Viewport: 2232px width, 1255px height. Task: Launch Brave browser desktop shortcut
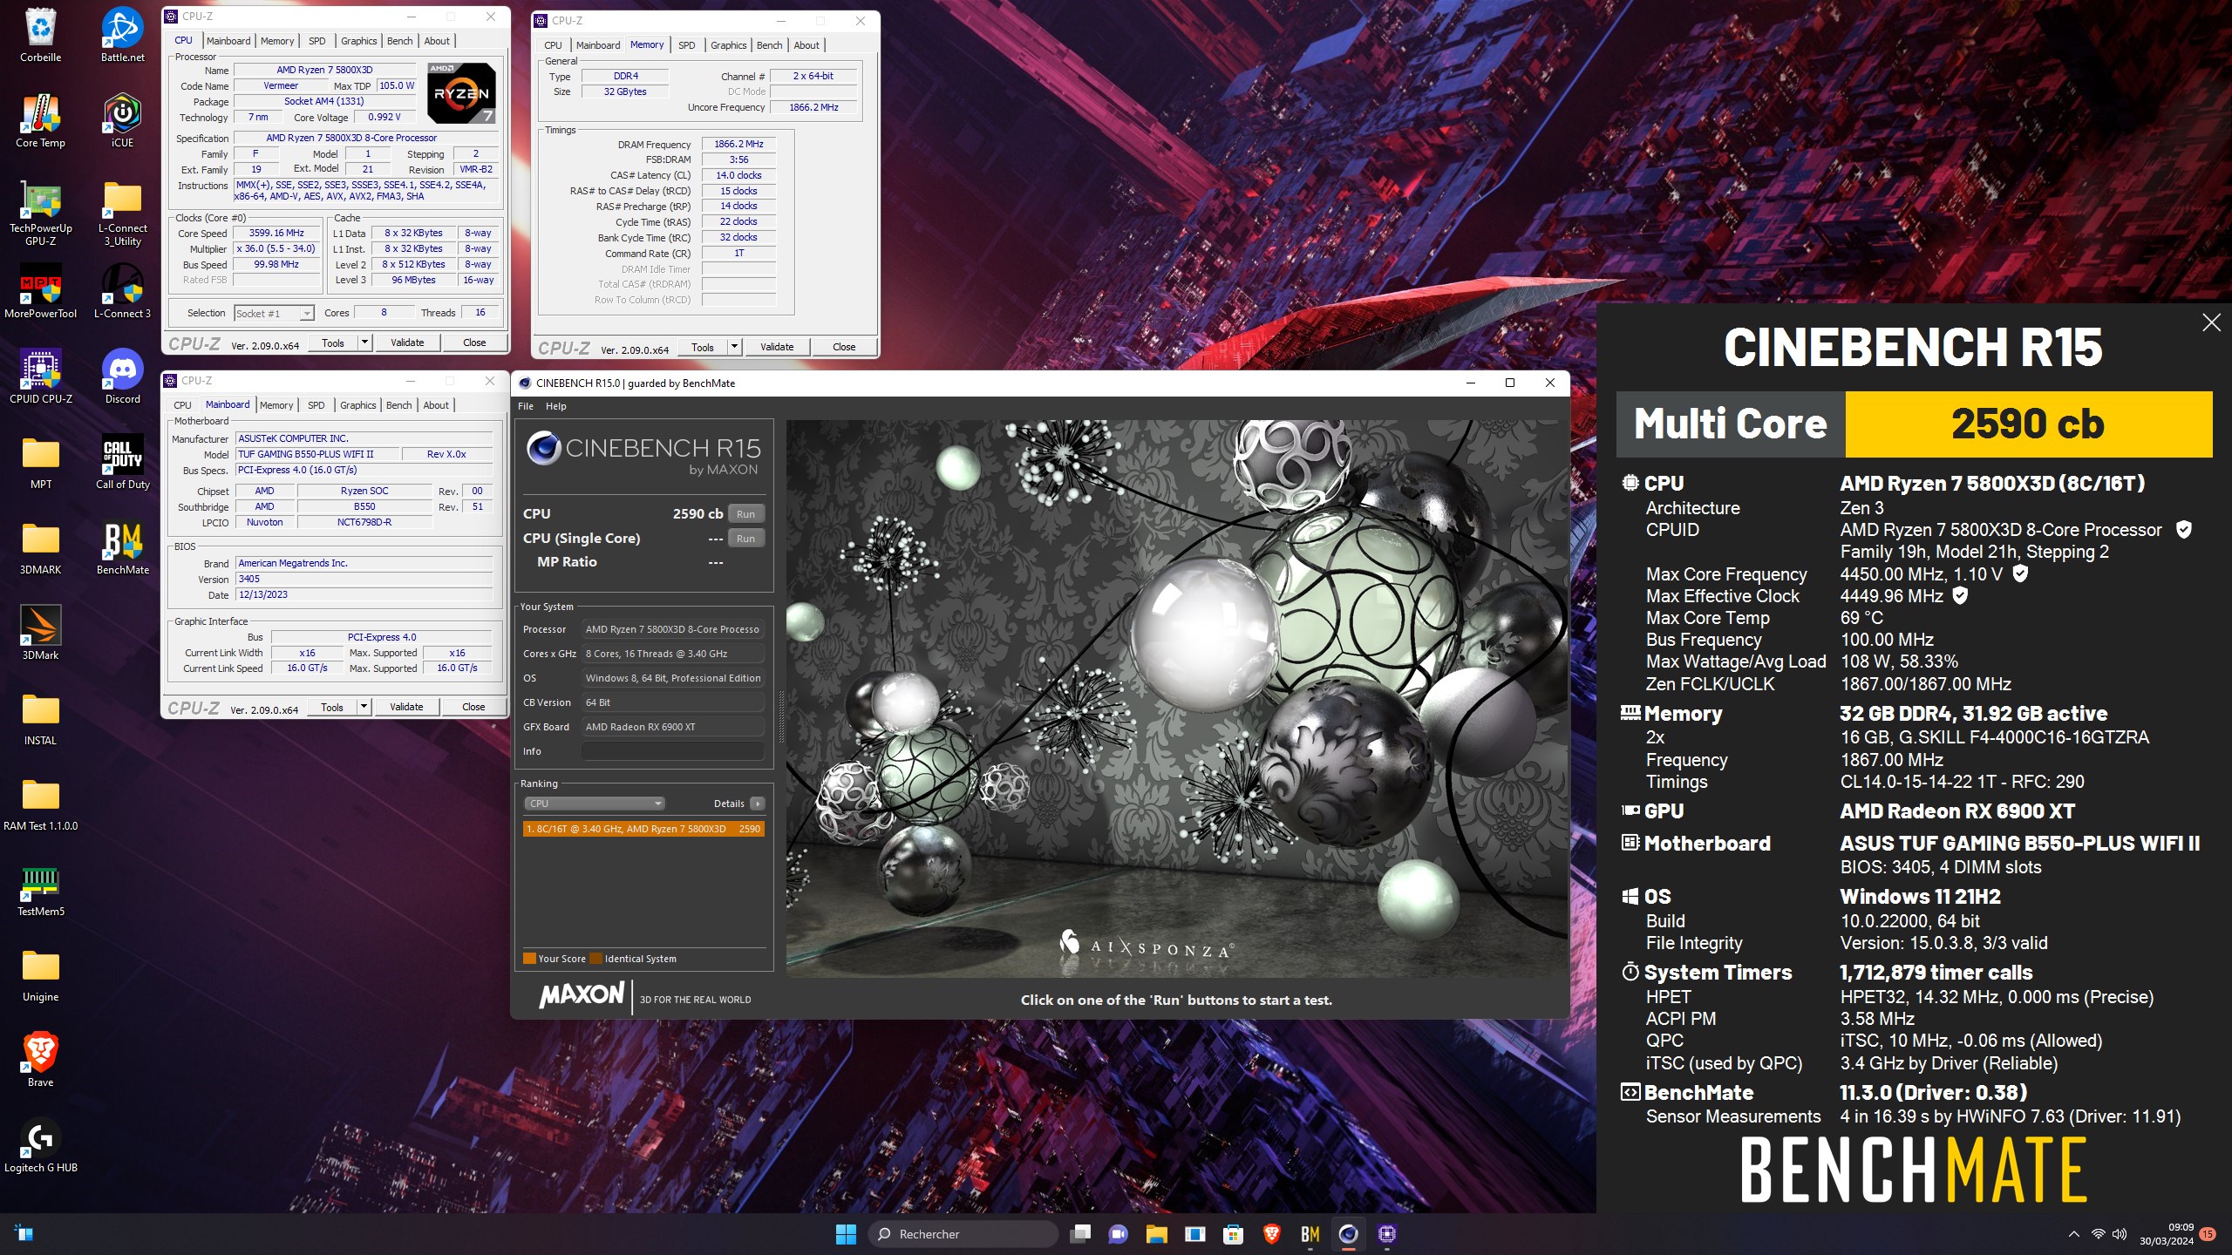(x=40, y=1060)
